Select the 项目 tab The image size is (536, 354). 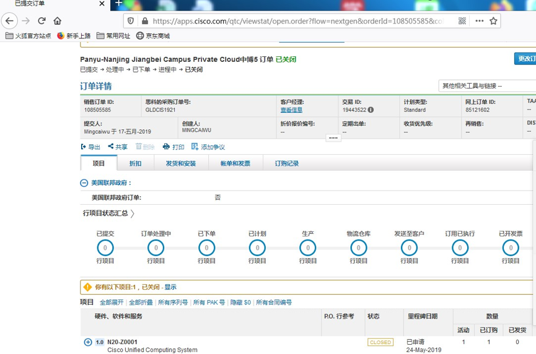[99, 163]
